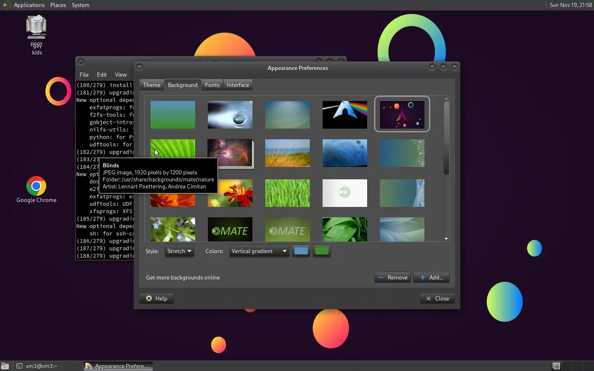Open Edit menu in terminal window

102,75
